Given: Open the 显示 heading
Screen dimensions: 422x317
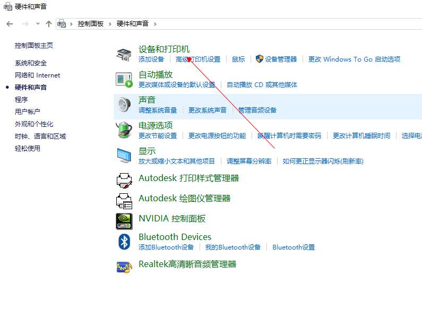Looking at the screenshot, I should point(147,151).
